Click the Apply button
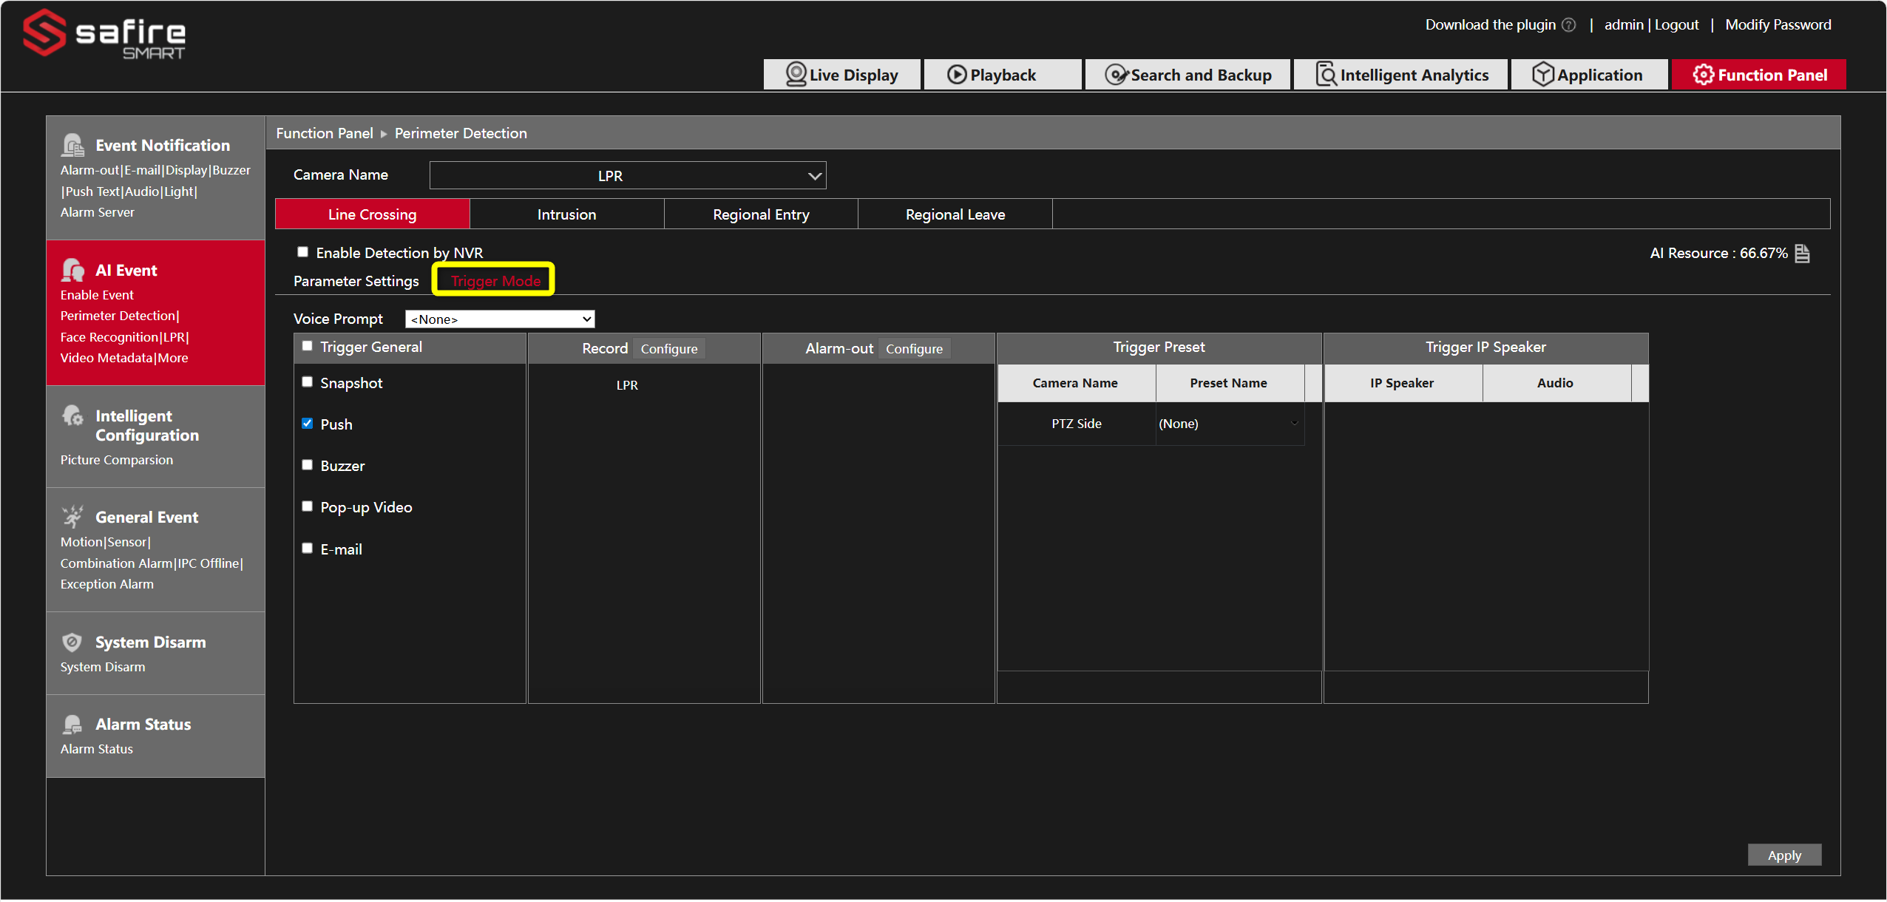Image resolution: width=1887 pixels, height=902 pixels. (x=1784, y=855)
